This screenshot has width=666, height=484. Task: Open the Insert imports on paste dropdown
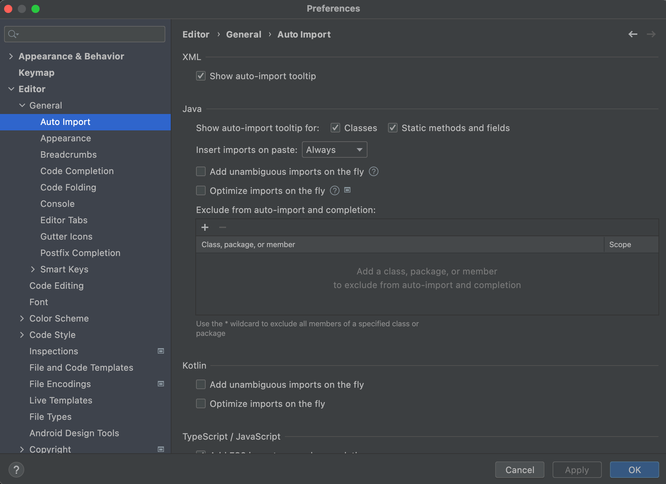tap(334, 150)
